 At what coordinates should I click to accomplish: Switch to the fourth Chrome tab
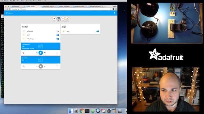(65, 7)
